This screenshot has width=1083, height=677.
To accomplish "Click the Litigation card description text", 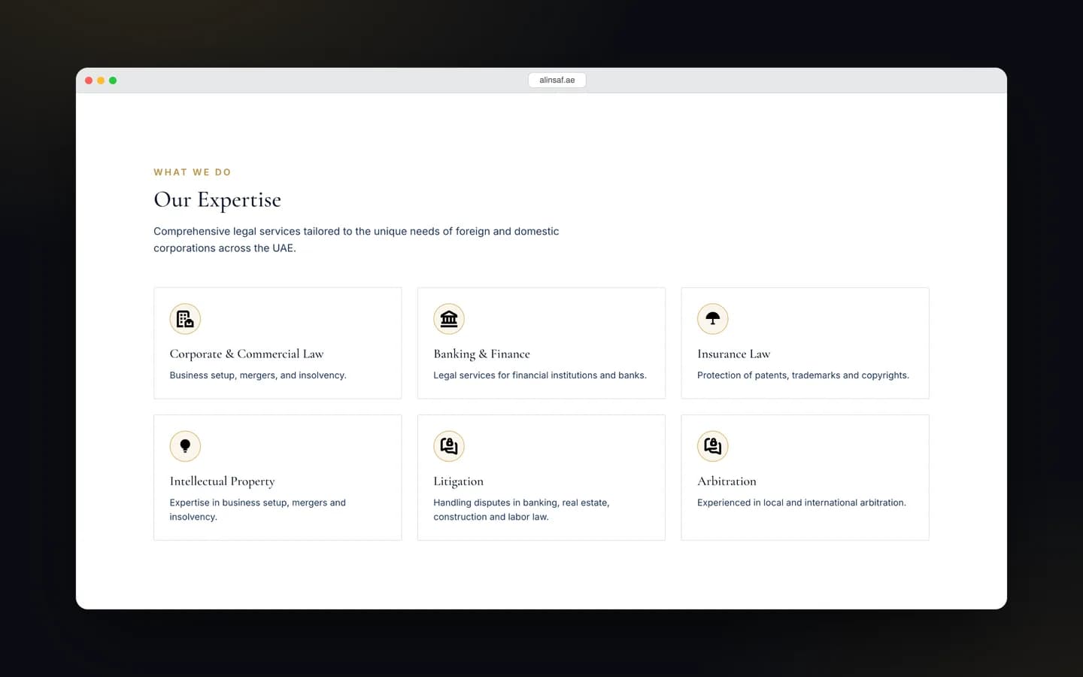I will [x=521, y=509].
